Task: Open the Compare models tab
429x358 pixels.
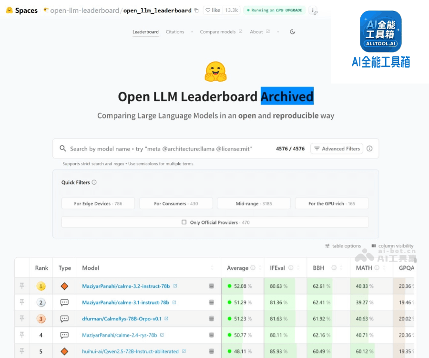Action: (221, 32)
